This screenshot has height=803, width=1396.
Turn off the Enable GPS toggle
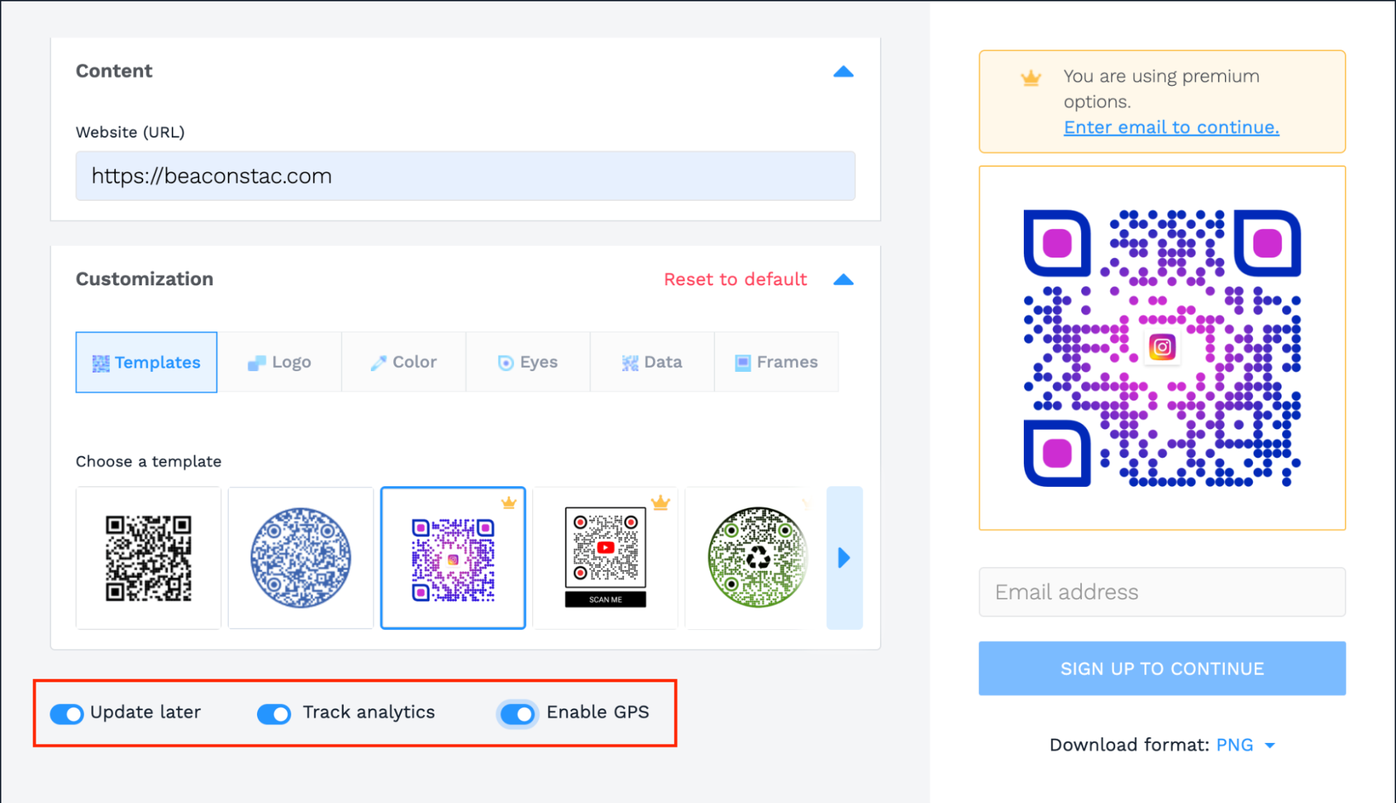tap(517, 714)
